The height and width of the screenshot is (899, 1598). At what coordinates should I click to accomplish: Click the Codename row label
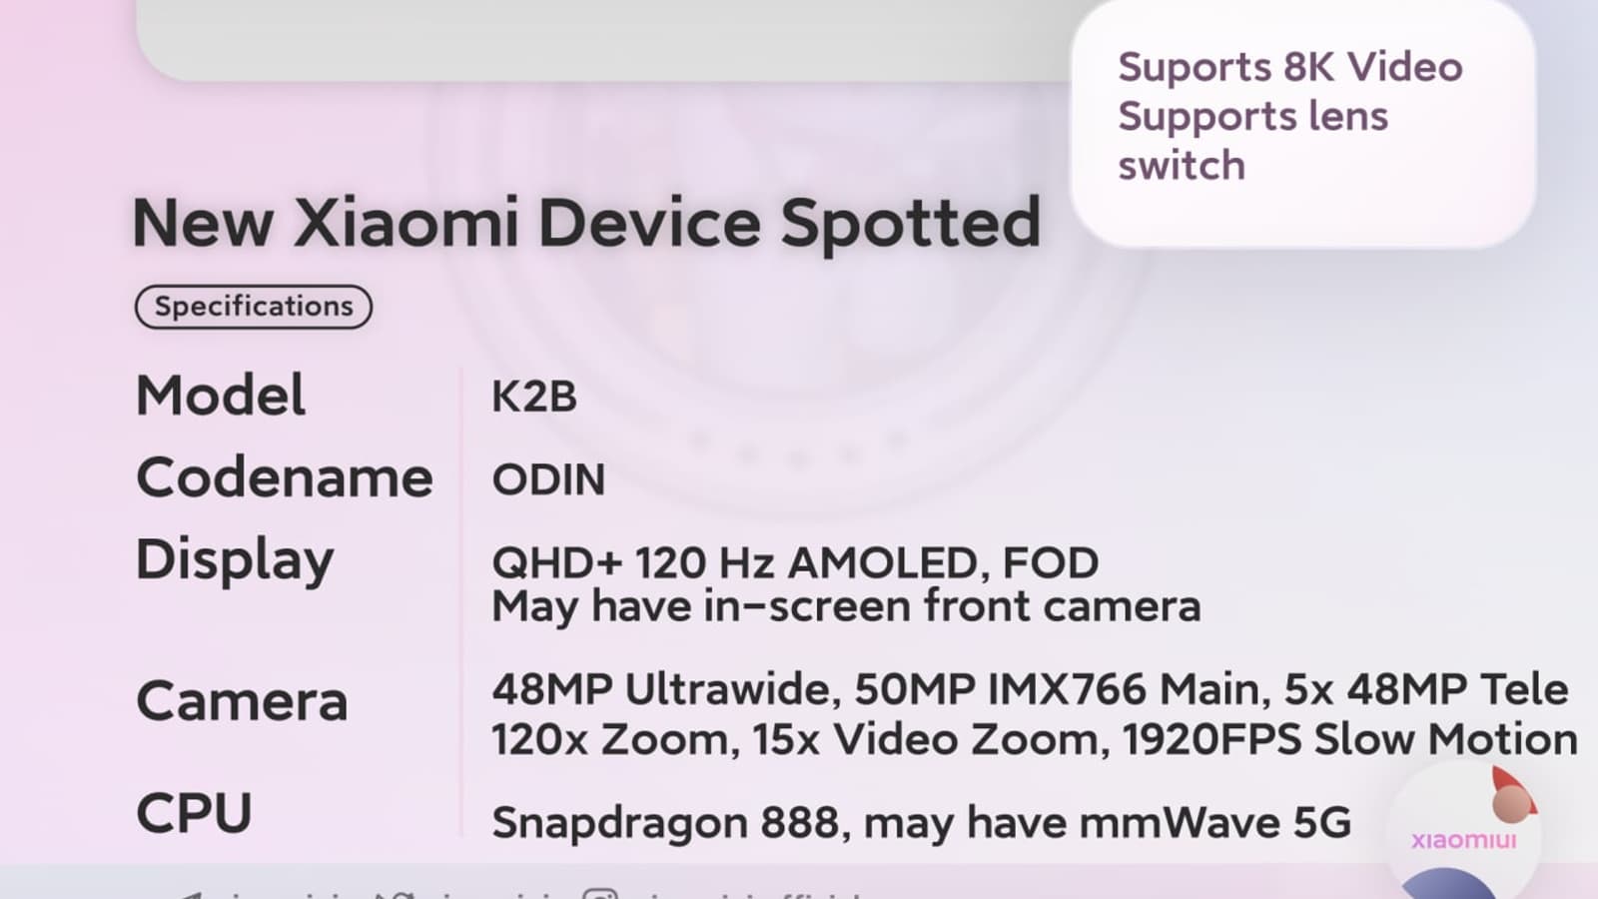(285, 477)
